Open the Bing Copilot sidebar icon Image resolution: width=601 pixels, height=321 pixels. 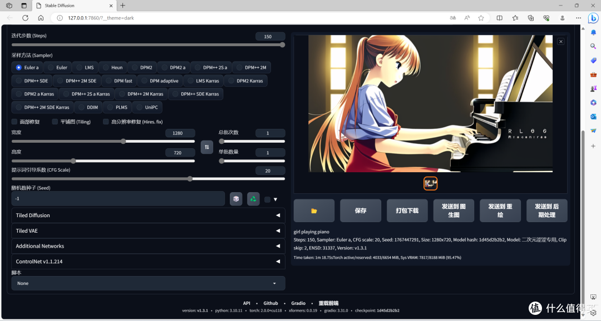point(593,18)
